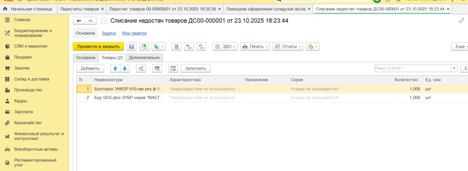Screen dimensions: 468x171
Task: Open Бюджетирование и планирование section
Action: click(x=34, y=33)
